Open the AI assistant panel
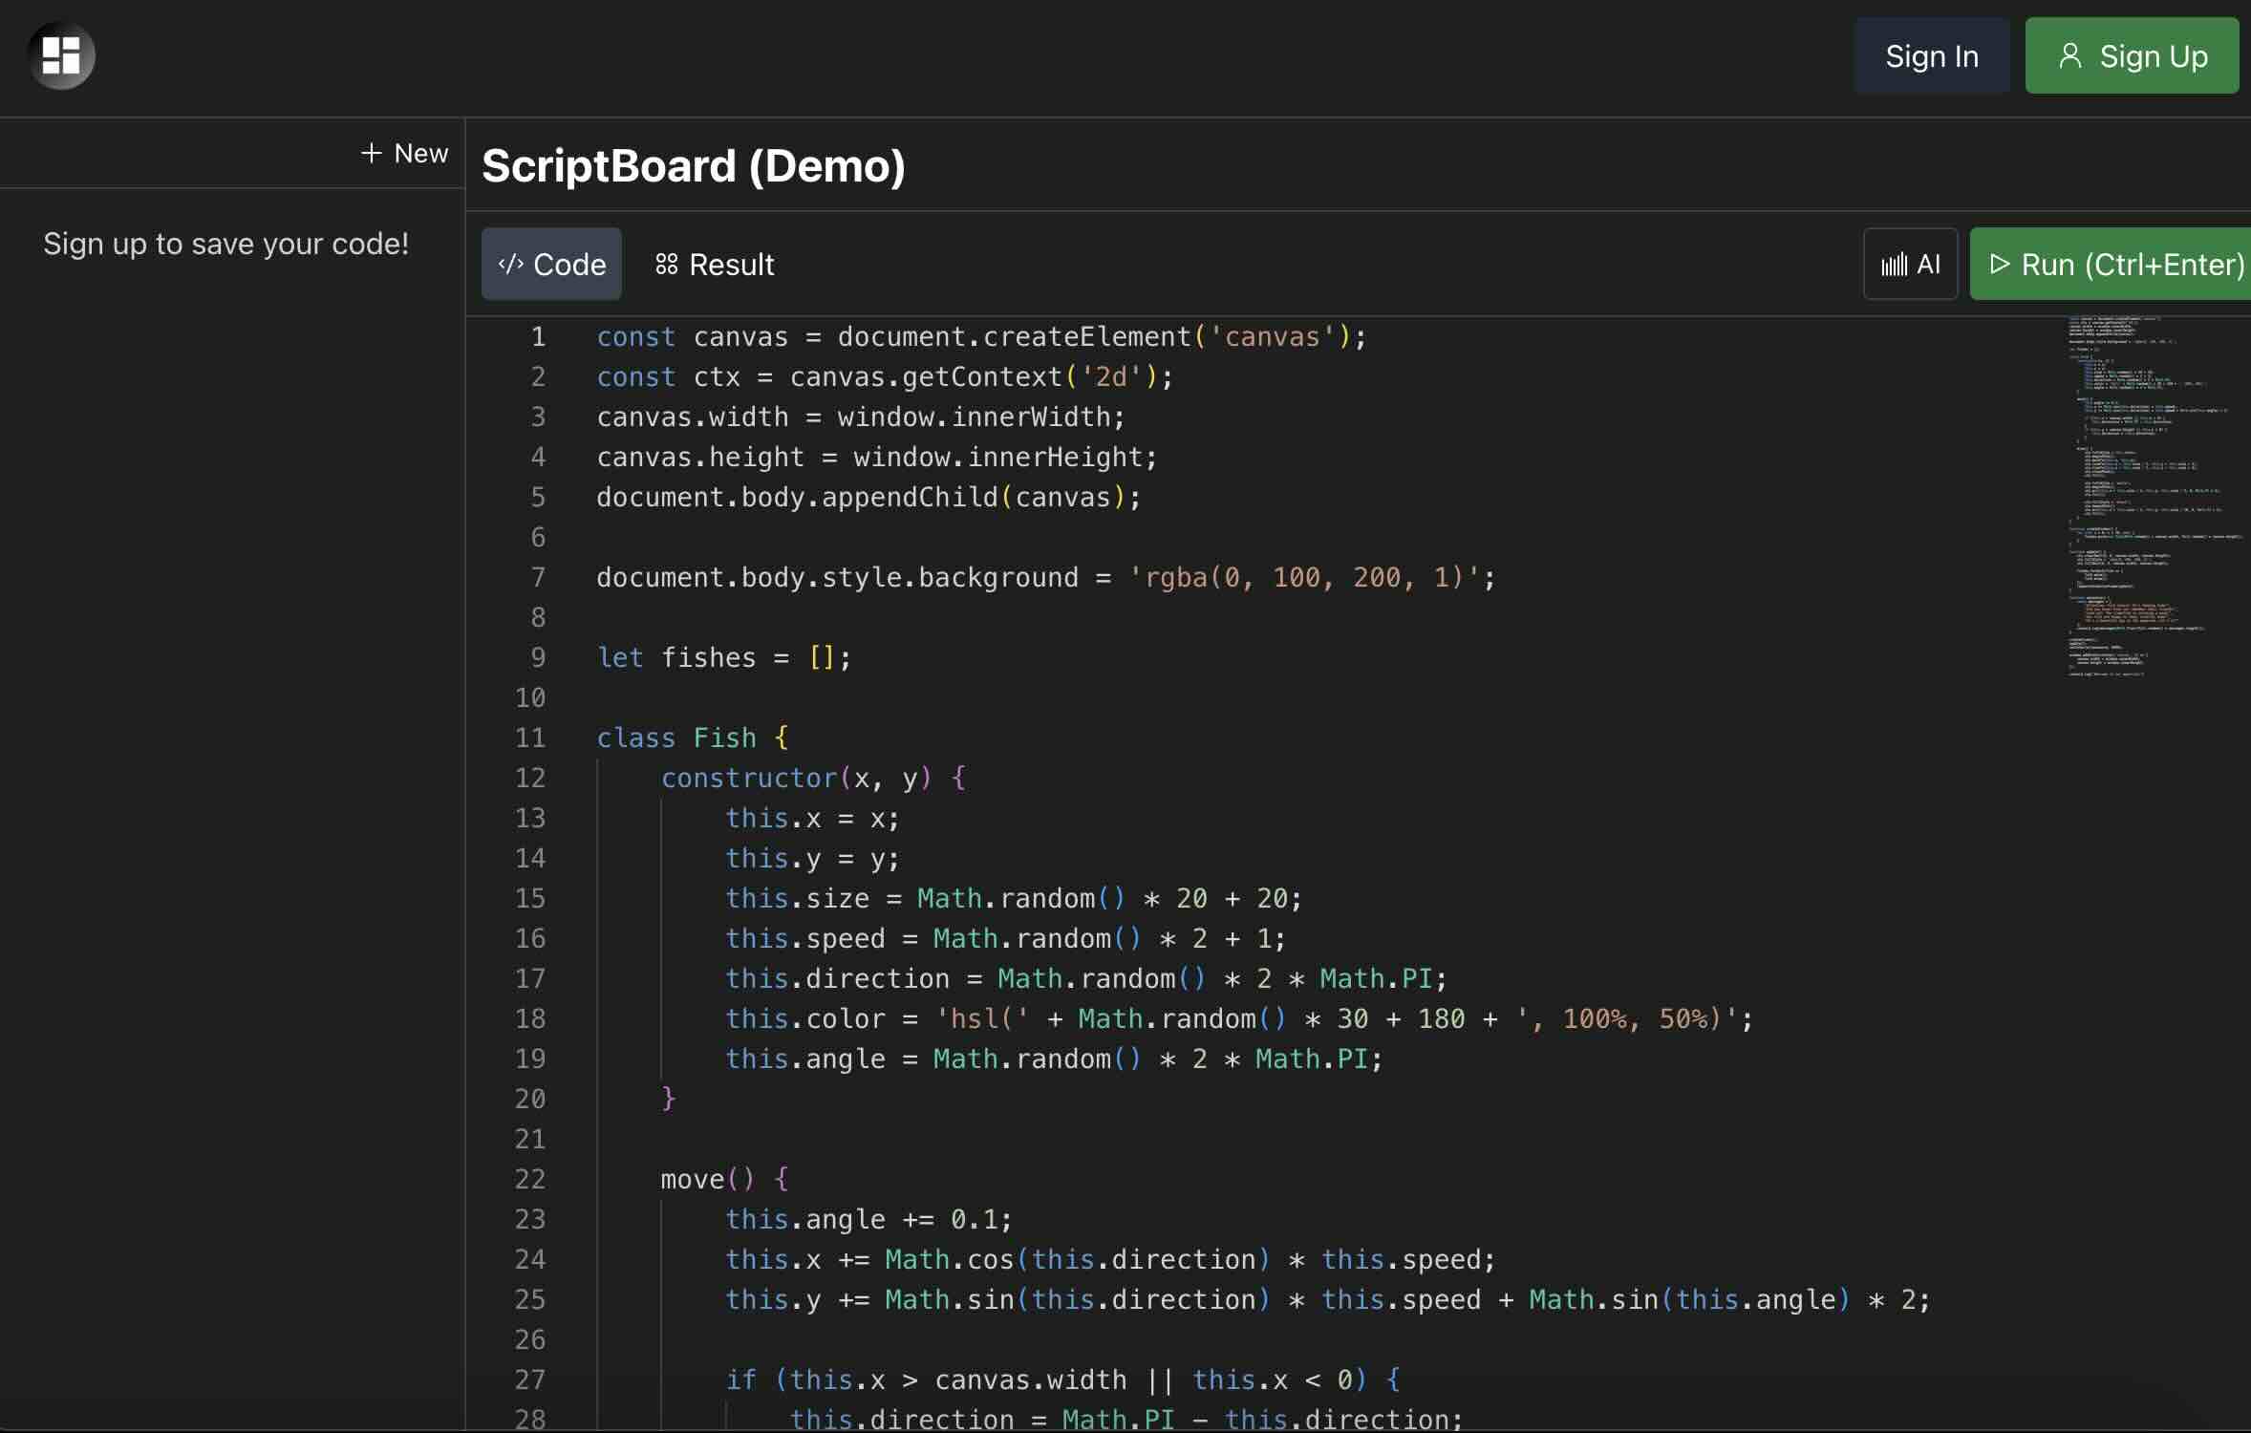Image resolution: width=2251 pixels, height=1433 pixels. pos(1911,264)
